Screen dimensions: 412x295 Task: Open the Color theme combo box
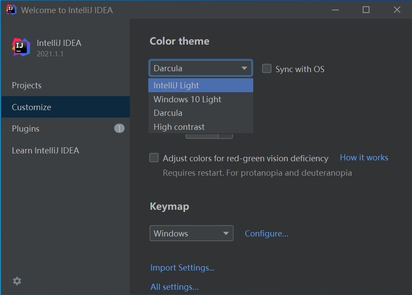point(201,68)
